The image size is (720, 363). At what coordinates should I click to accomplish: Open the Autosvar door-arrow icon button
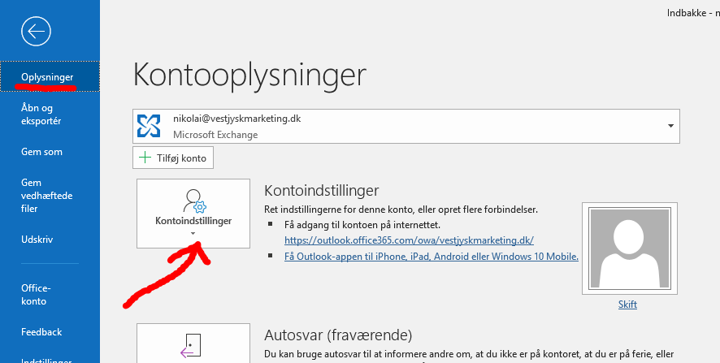pyautogui.click(x=193, y=345)
